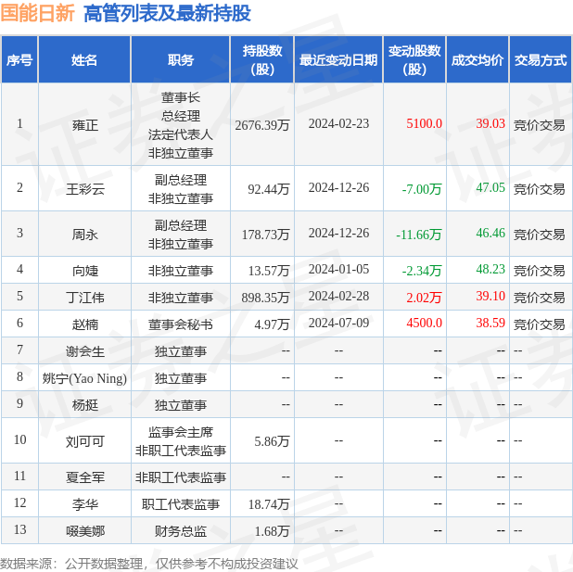Click the 职务 column header
Viewport: 573px width, 572px height.
[x=180, y=60]
